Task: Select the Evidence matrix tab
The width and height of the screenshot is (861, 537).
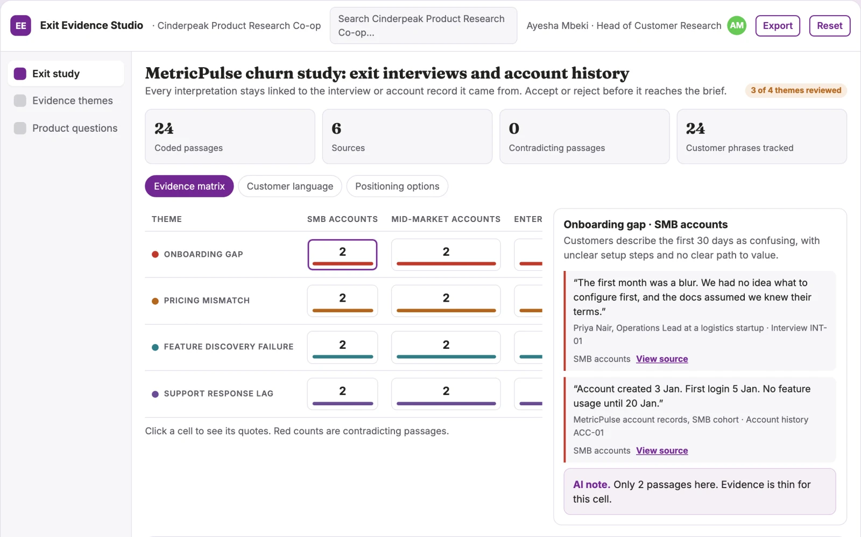Action: point(189,186)
